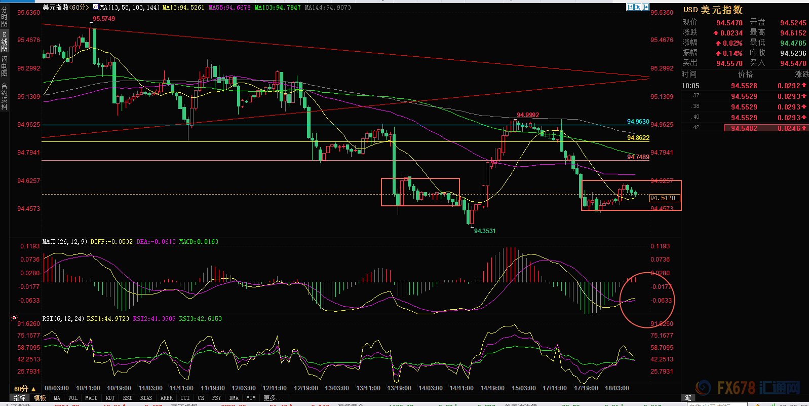Click the DIFF:-0.0532 value label
The height and width of the screenshot is (406, 809).
112,242
